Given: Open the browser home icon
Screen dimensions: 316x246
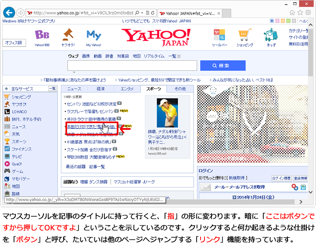Looking at the screenshot, I should 292,12.
